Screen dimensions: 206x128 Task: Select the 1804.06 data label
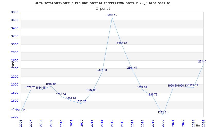click(x=91, y=90)
